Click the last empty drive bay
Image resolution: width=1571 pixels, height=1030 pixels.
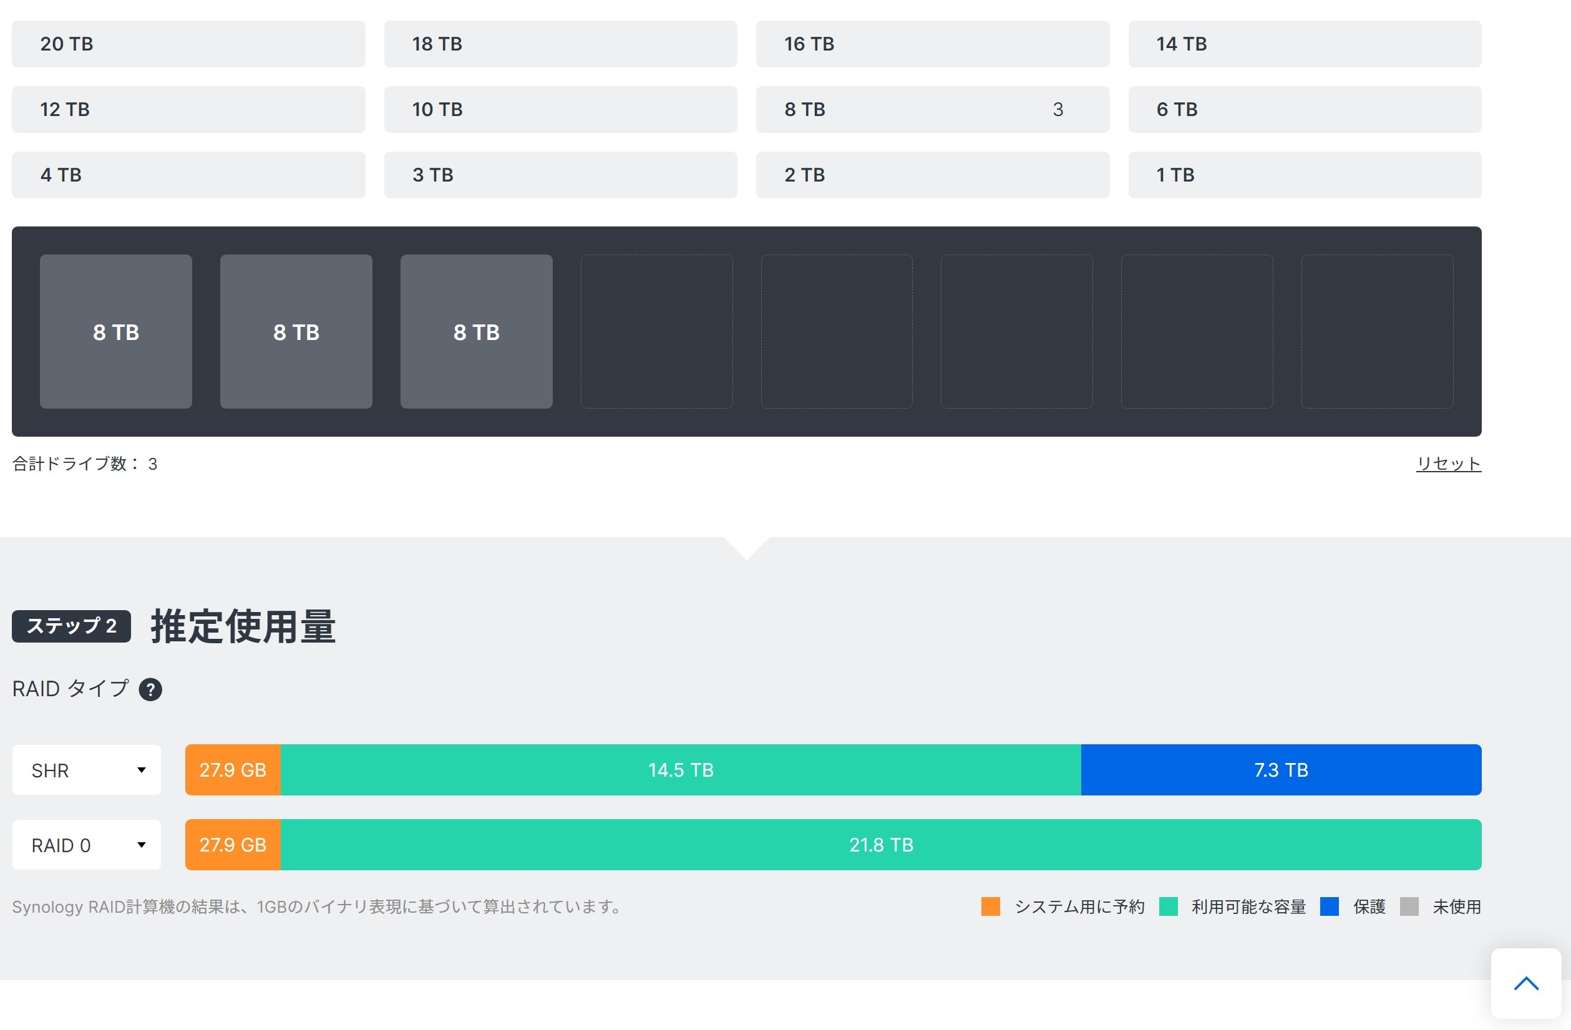click(x=1377, y=332)
